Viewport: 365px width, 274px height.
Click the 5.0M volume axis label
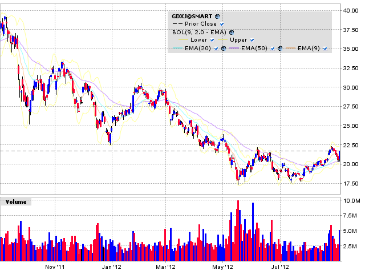click(x=350, y=231)
